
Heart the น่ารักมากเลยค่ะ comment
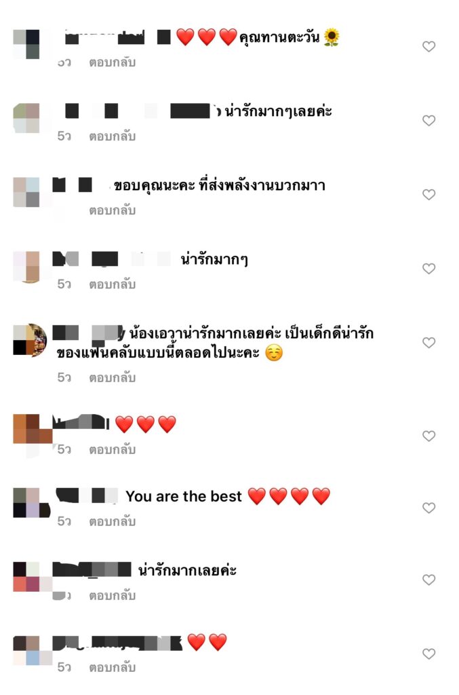[428, 580]
